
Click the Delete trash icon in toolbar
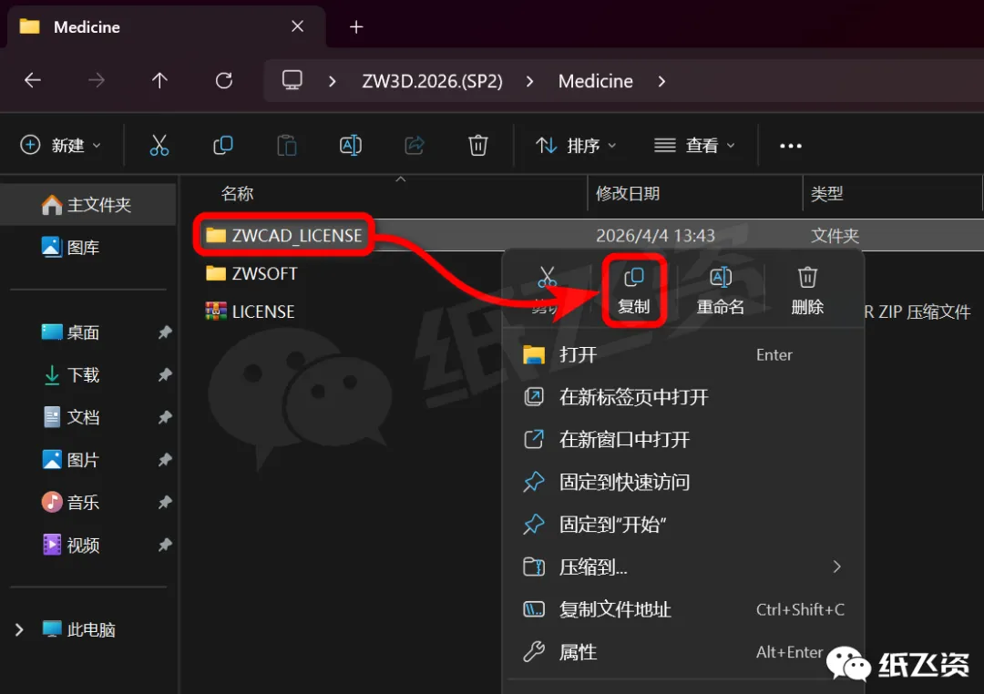478,146
